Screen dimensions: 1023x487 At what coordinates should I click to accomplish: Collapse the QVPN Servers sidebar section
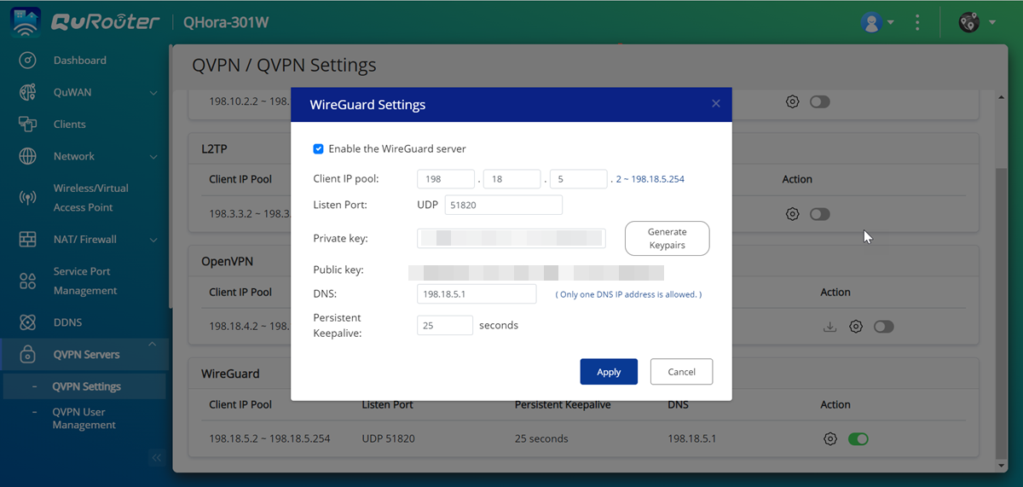click(x=153, y=345)
